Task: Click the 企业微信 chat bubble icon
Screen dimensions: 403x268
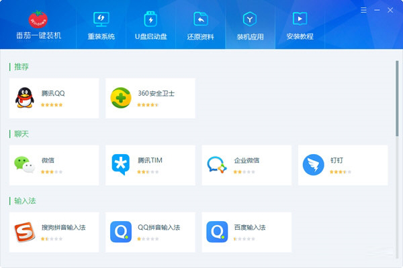Action: (x=217, y=165)
